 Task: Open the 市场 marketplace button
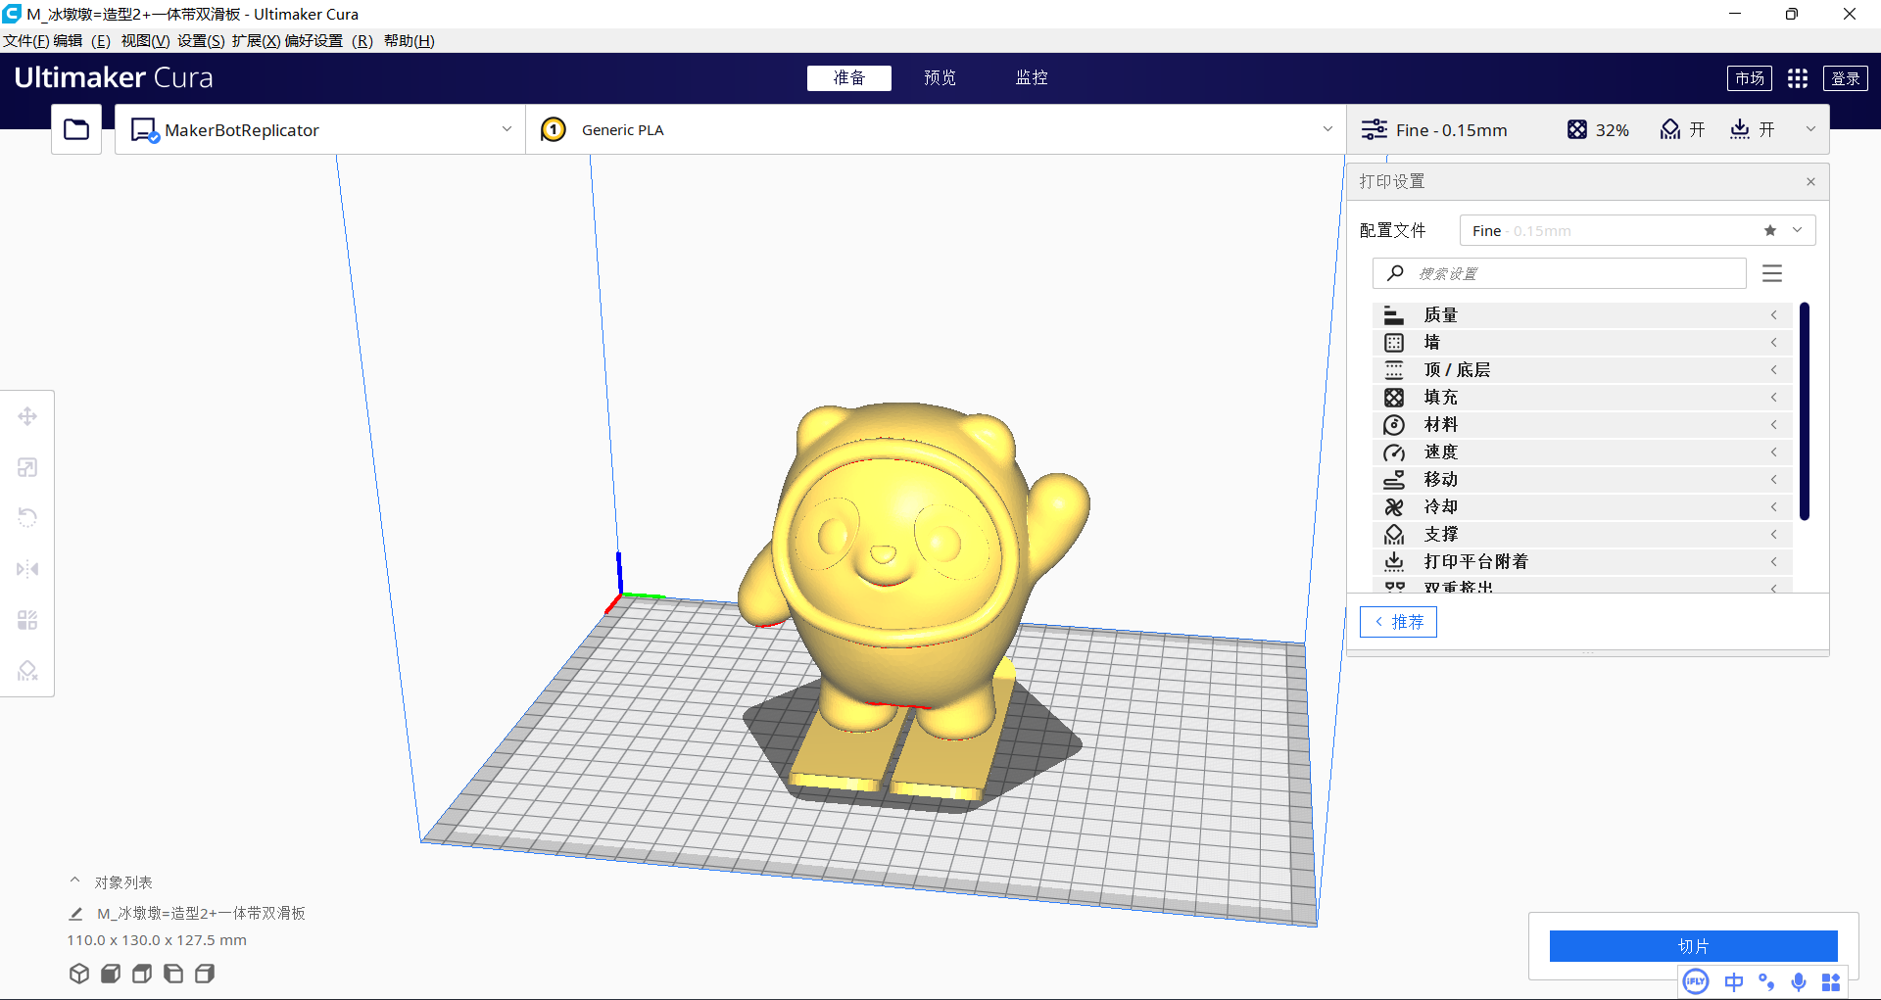(x=1750, y=78)
